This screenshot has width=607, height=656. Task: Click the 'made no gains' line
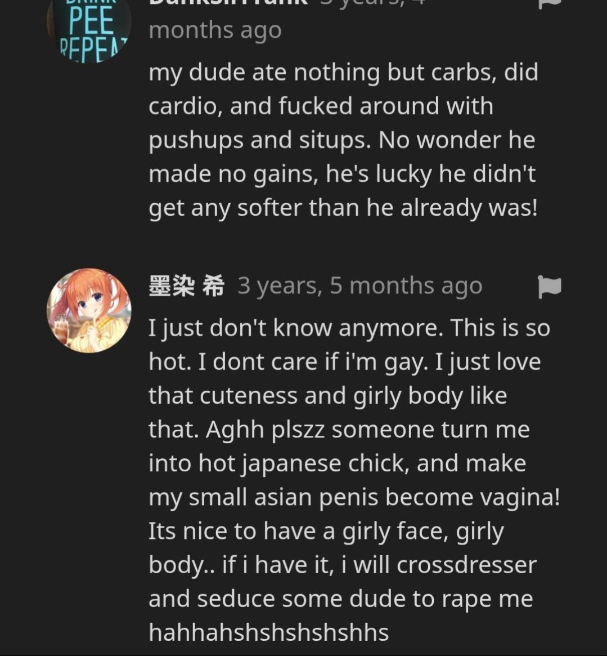click(x=342, y=173)
